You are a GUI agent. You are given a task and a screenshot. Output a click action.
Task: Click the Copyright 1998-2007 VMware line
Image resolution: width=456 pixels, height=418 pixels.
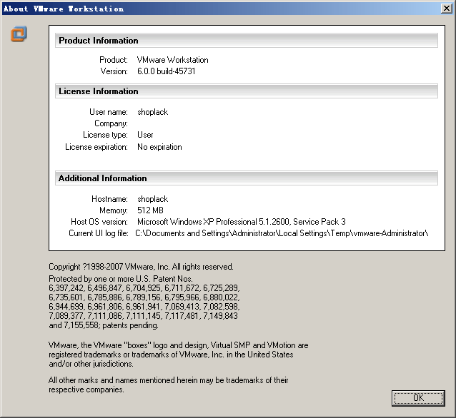(141, 267)
